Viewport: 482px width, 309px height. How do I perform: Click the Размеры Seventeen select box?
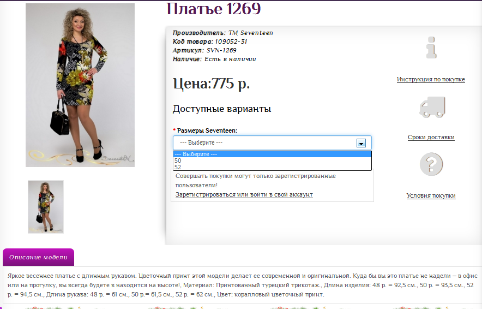pos(273,143)
